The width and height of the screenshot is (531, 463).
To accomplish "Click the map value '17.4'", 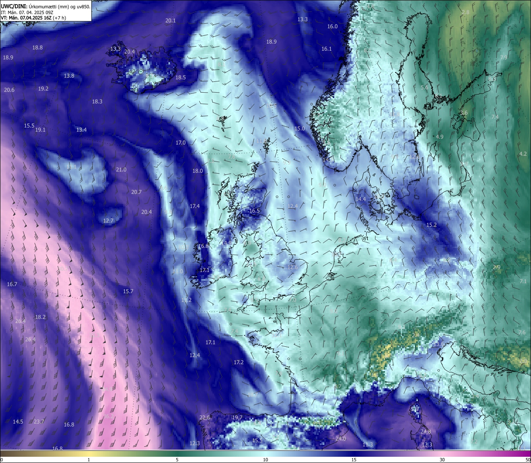I will 195,206.
